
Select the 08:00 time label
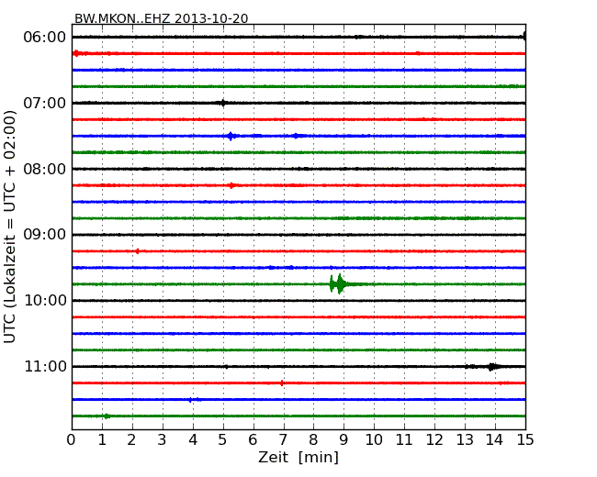[45, 169]
